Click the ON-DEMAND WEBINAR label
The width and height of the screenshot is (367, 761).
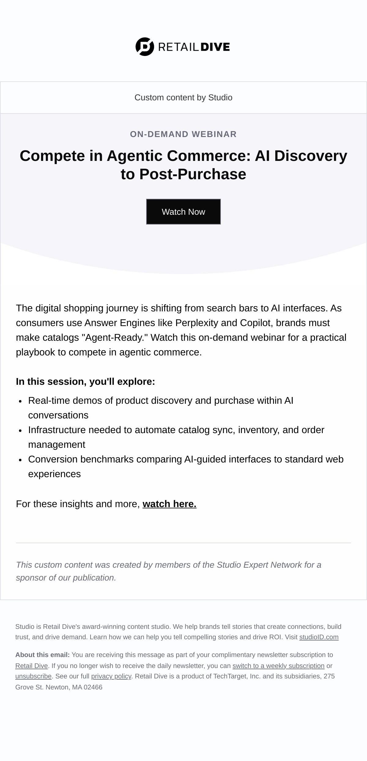(x=183, y=134)
